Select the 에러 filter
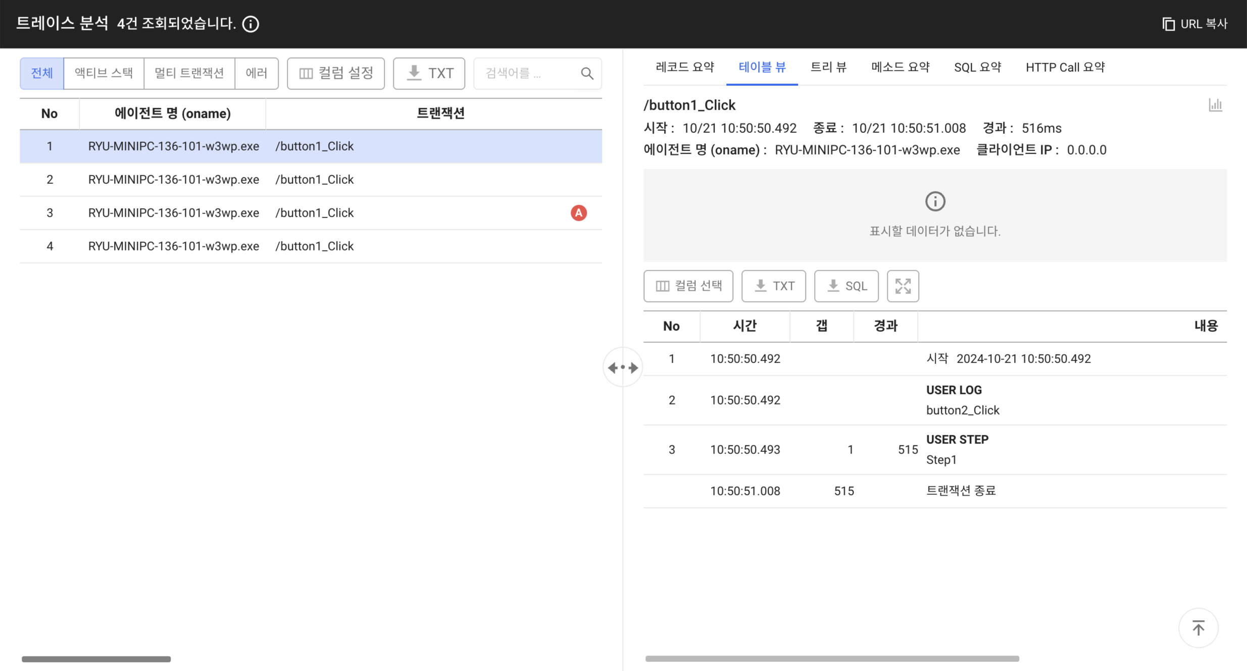Image resolution: width=1247 pixels, height=671 pixels. tap(257, 73)
